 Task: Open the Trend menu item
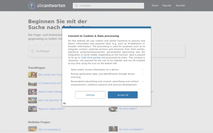click(x=155, y=6)
